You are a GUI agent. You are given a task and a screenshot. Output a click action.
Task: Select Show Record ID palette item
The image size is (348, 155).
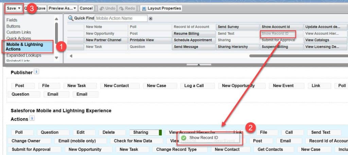[281, 34]
